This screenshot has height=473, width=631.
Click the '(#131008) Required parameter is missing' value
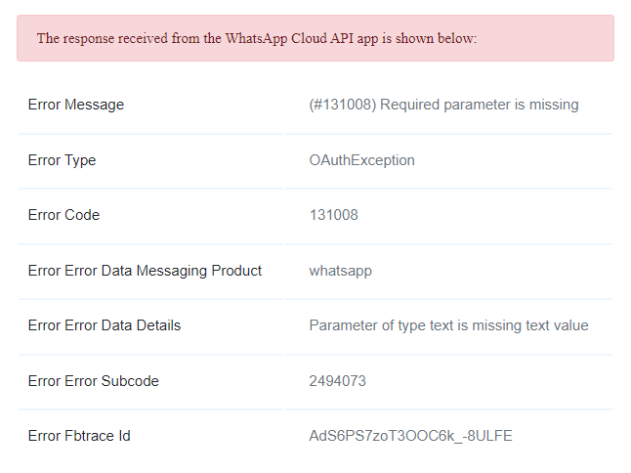point(443,105)
